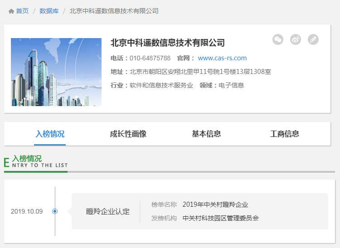
Task: Click 瞪羚企业认定 entry title
Action: pos(108,211)
